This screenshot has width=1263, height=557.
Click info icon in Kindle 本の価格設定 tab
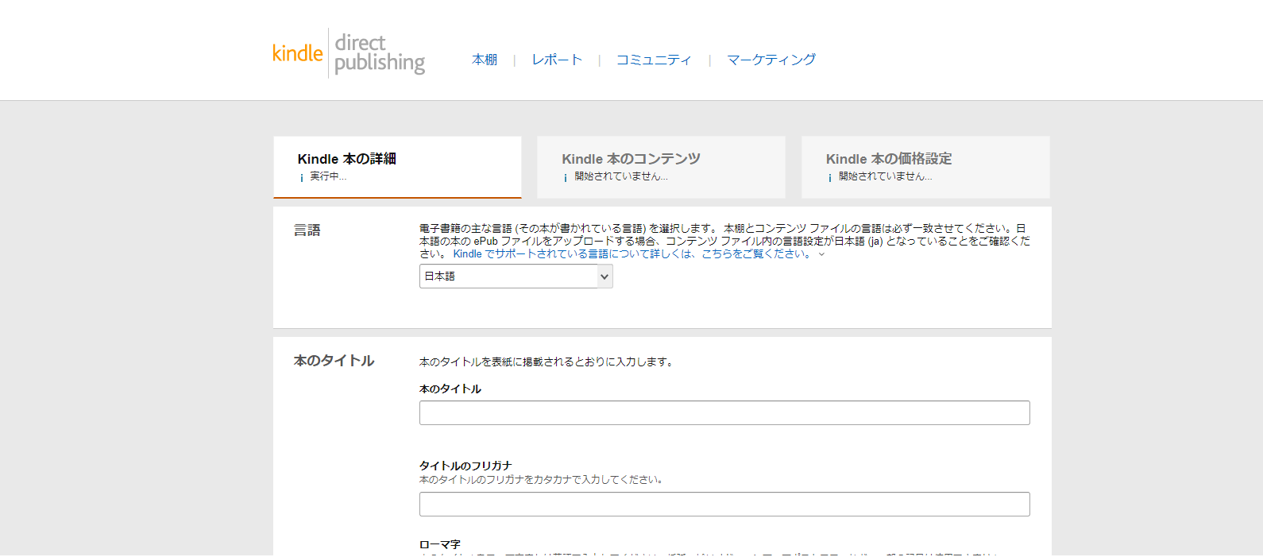830,177
